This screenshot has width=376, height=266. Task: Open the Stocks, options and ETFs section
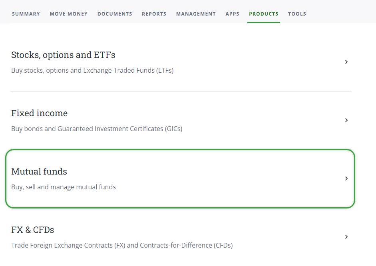[63, 55]
